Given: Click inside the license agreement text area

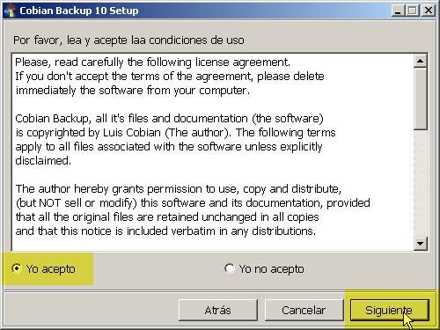Looking at the screenshot, I should pyautogui.click(x=213, y=152).
